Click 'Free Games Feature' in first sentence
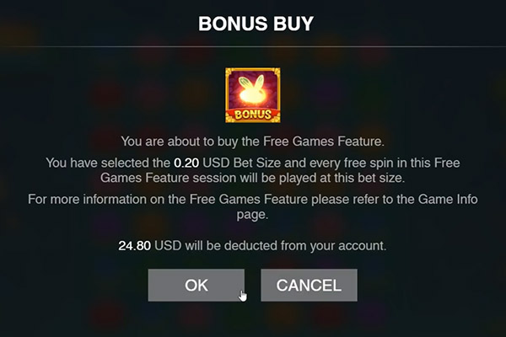This screenshot has height=337, width=506. [324, 142]
